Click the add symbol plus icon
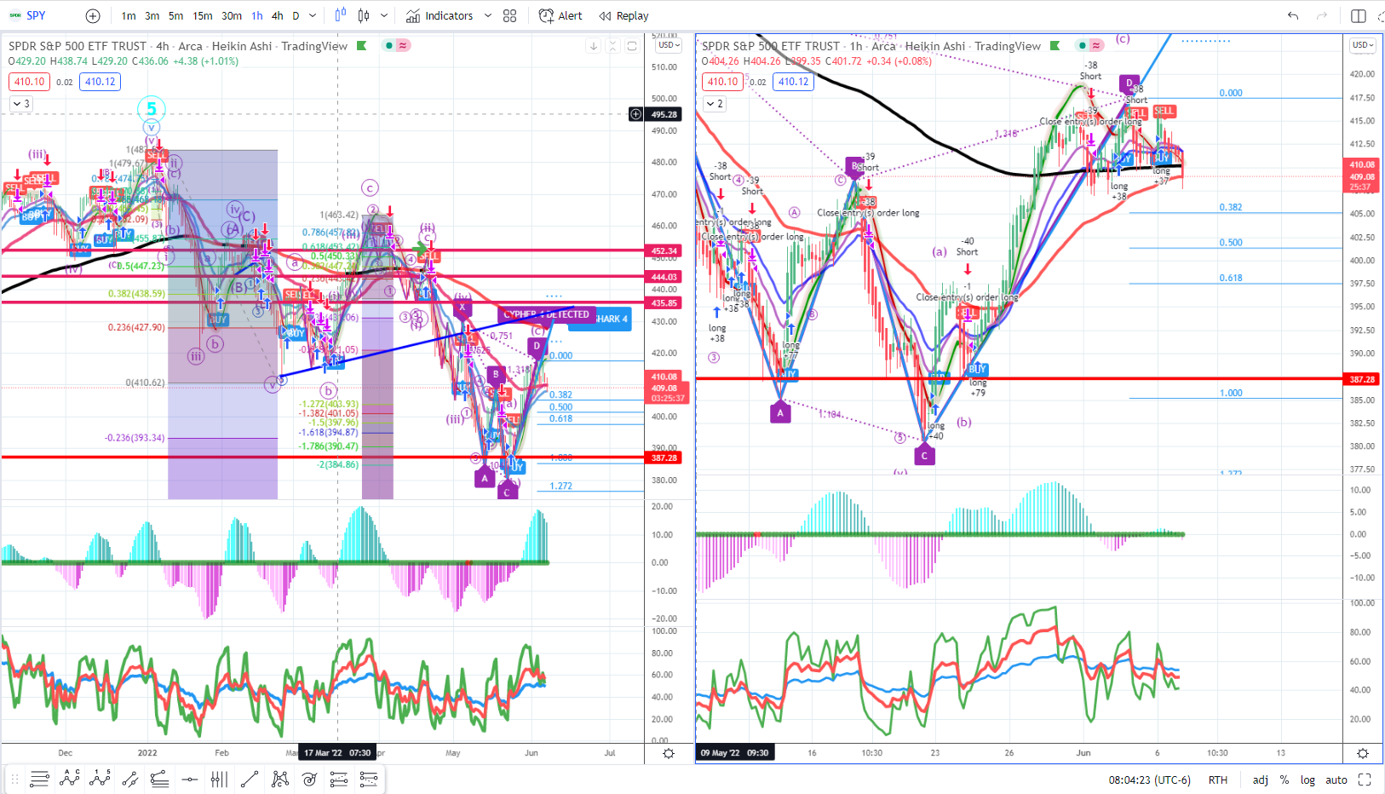The image size is (1385, 794). pos(93,15)
